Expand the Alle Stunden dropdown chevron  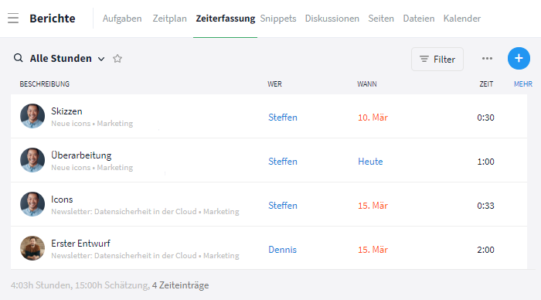tap(101, 59)
